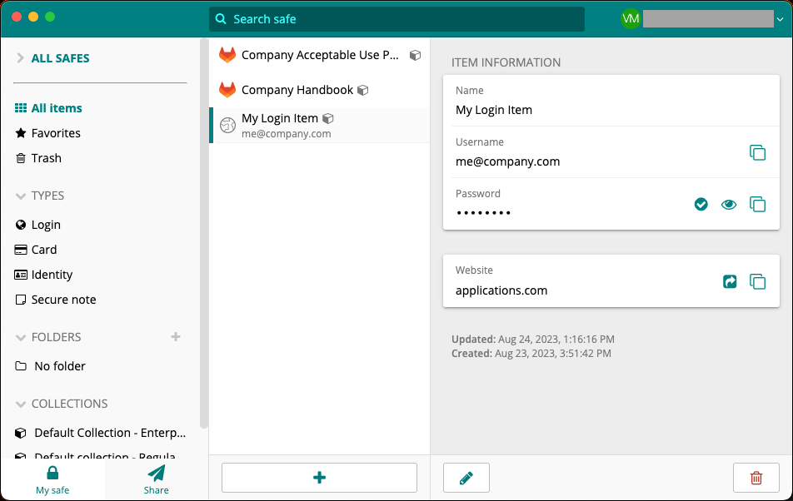Toggle password visibility eye icon

[x=729, y=204]
